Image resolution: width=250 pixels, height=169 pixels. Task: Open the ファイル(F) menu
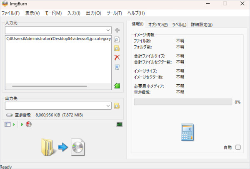pos(10,13)
